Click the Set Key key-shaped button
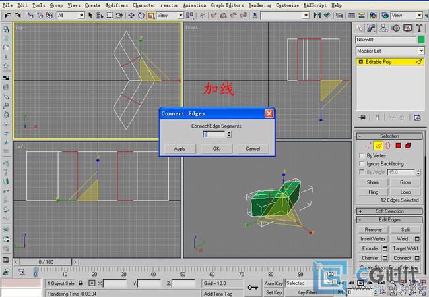429x297 pixels. 253,287
